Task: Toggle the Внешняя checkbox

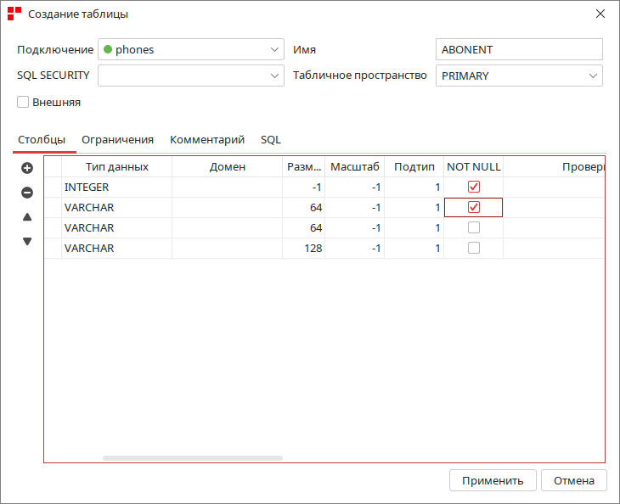Action: [x=23, y=102]
